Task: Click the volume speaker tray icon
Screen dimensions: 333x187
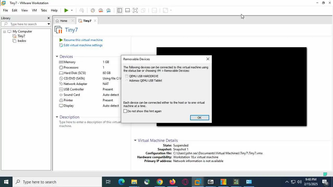Action: pos(299,182)
